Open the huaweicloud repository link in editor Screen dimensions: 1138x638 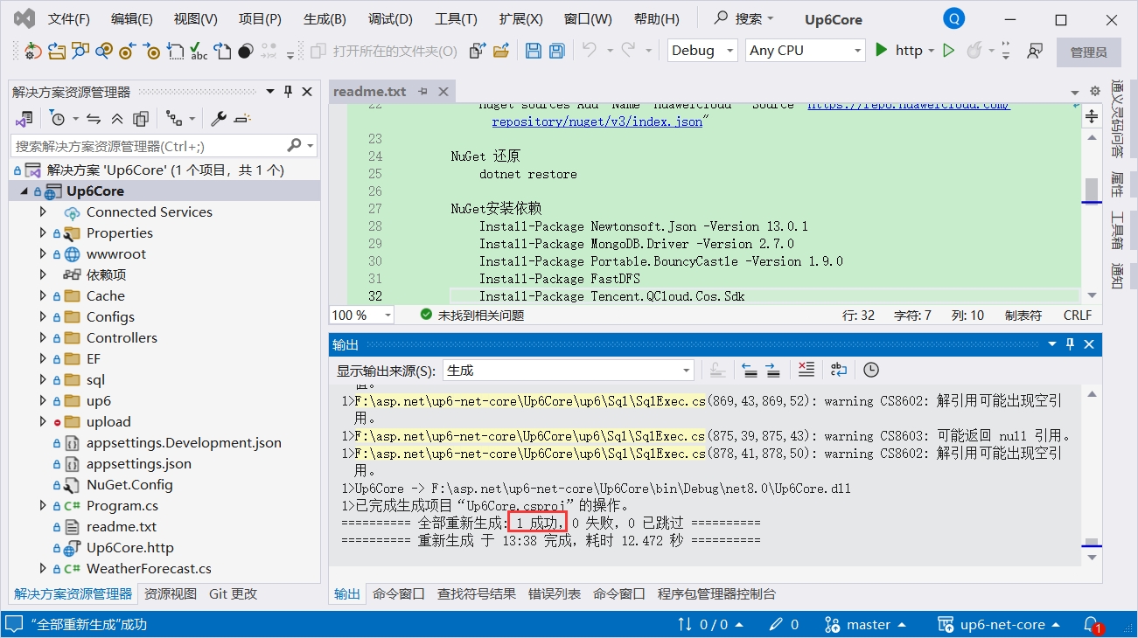pos(908,105)
